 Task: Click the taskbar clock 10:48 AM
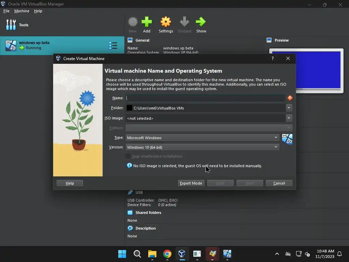325,251
